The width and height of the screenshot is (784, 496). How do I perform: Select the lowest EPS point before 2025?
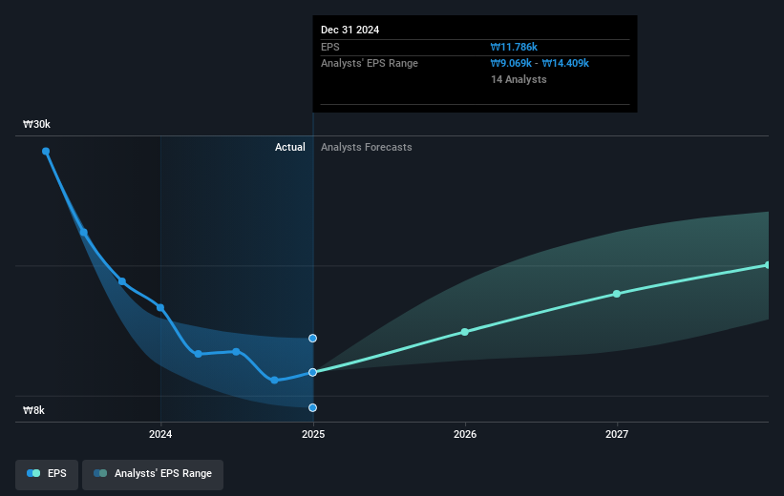tap(274, 381)
